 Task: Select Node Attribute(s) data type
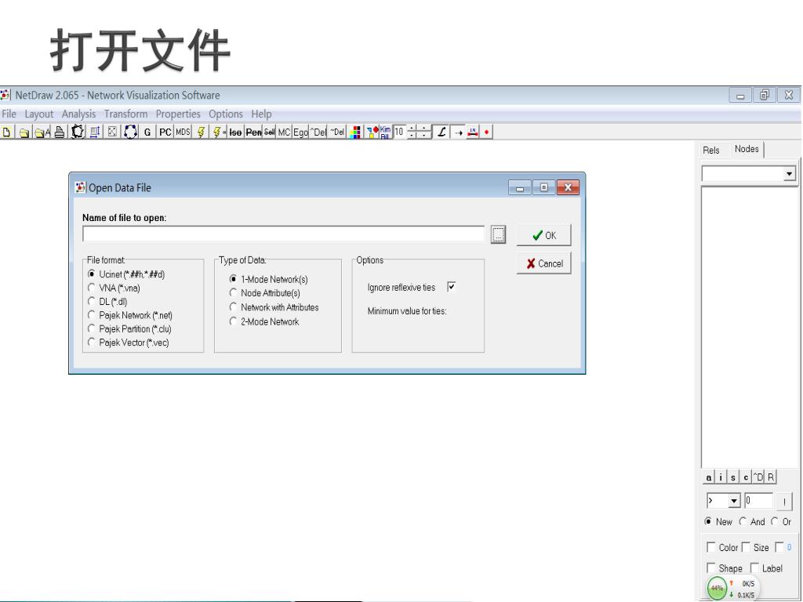(x=264, y=293)
